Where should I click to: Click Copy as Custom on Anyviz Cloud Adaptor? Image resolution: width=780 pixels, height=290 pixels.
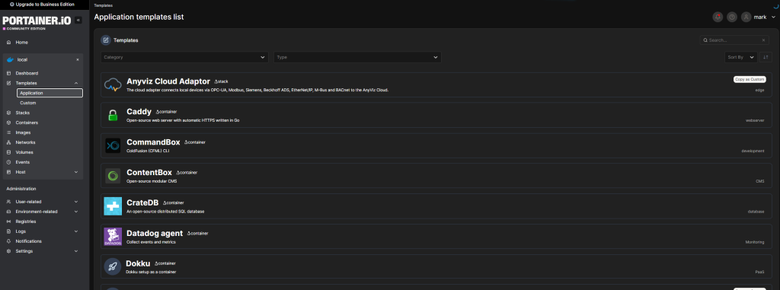750,79
